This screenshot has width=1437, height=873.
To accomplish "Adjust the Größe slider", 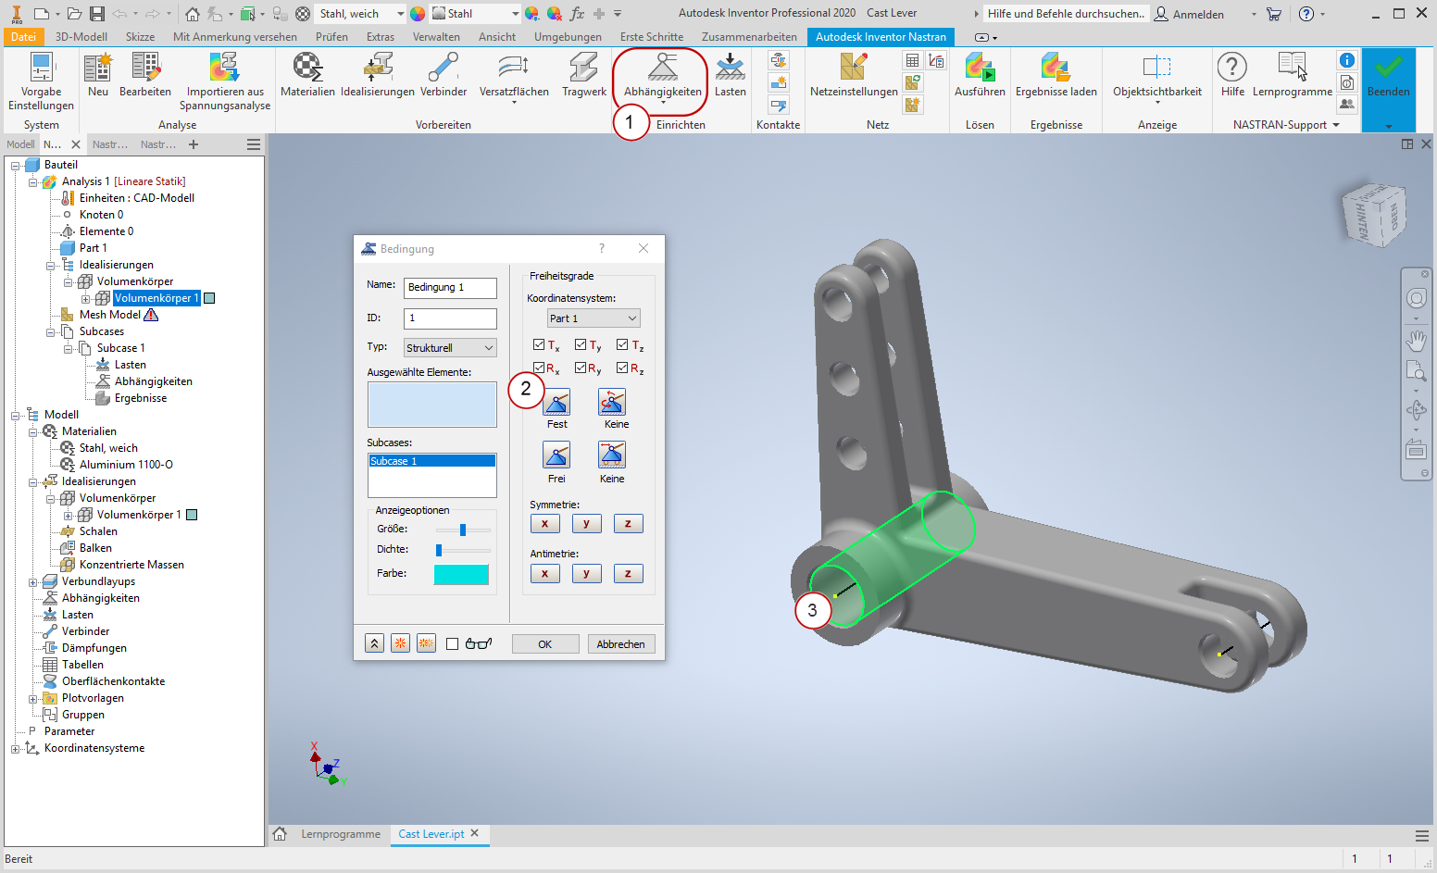I will point(463,530).
